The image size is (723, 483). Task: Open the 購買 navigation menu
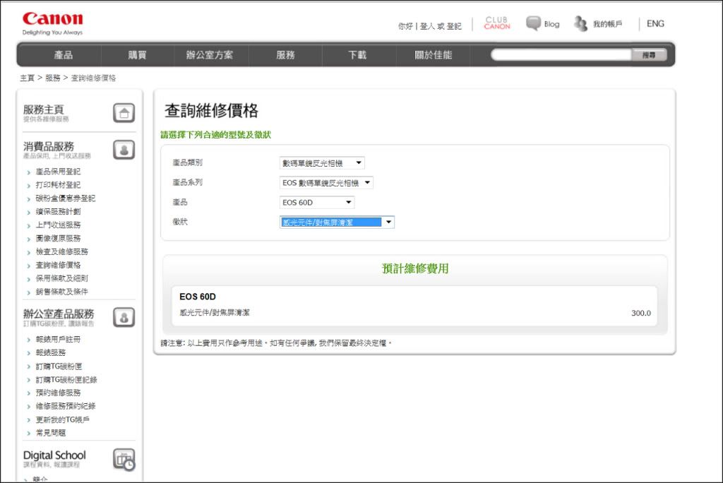tap(137, 55)
